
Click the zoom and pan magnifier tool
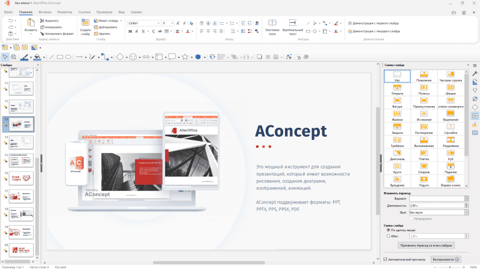pyautogui.click(x=13, y=57)
